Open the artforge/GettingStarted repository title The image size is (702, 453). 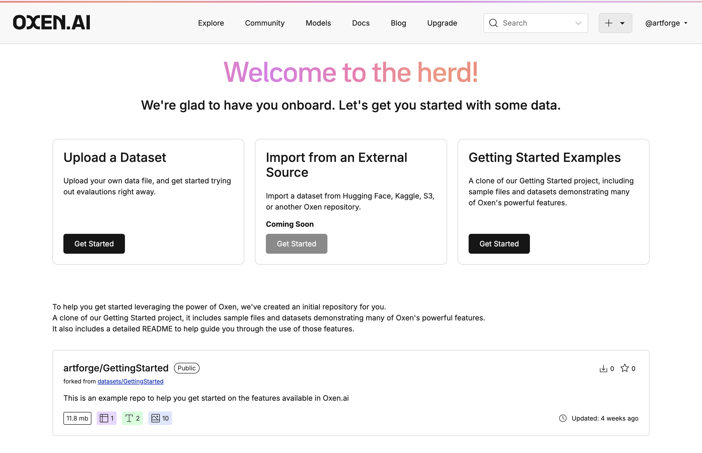[116, 368]
